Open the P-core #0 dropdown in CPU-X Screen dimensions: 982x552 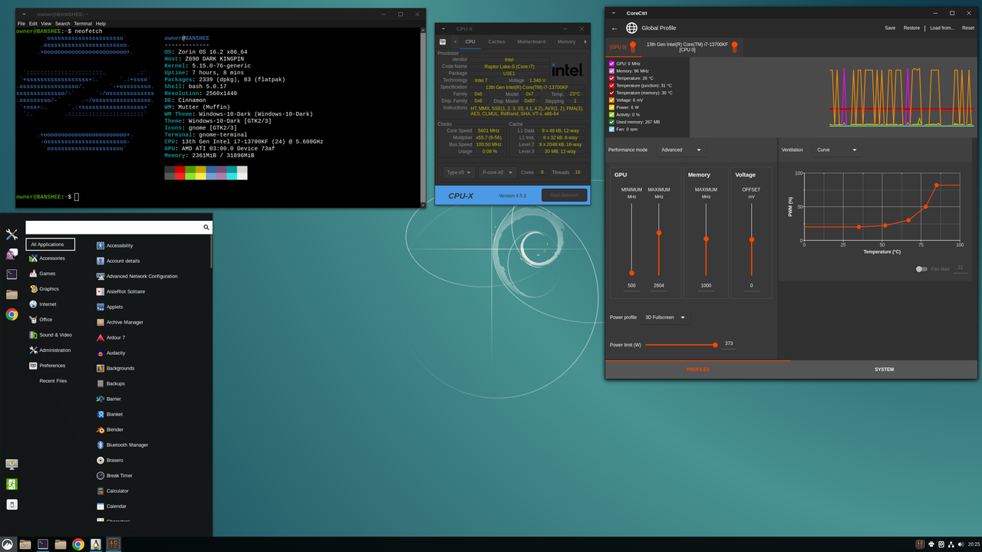click(497, 172)
